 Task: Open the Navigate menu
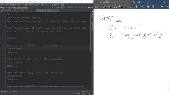13,5
